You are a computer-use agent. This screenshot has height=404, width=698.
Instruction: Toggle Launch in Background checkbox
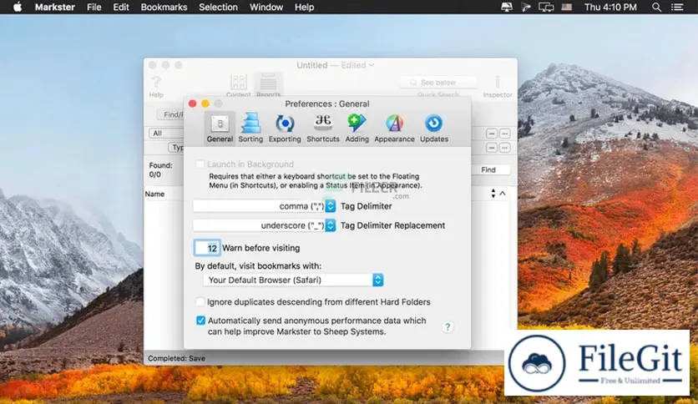click(200, 164)
